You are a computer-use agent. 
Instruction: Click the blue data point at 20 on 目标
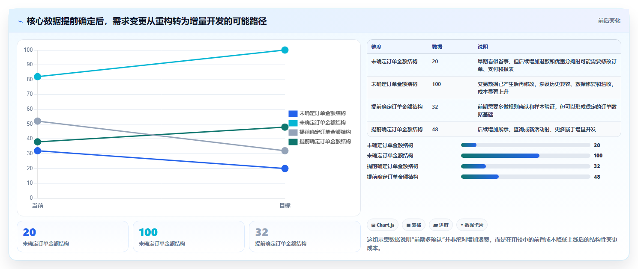(x=285, y=168)
